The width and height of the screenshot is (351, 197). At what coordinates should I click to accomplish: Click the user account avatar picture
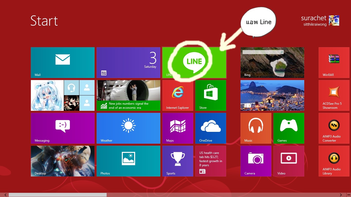coord(334,21)
